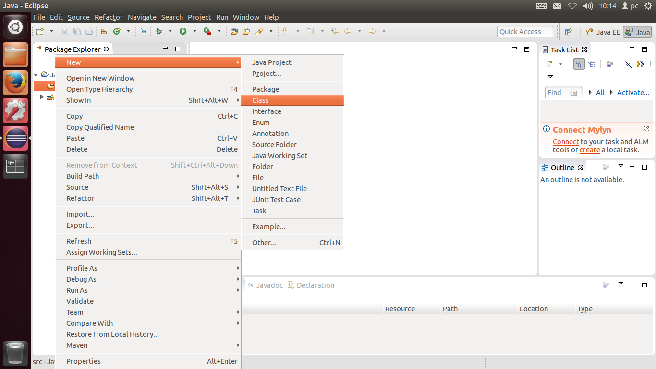Viewport: 656px width, 369px height.
Task: Click the New Java Package toolbar icon
Action: 104,32
